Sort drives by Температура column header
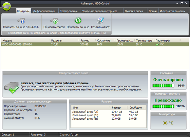This screenshot has height=137, width=190. tap(144, 41)
